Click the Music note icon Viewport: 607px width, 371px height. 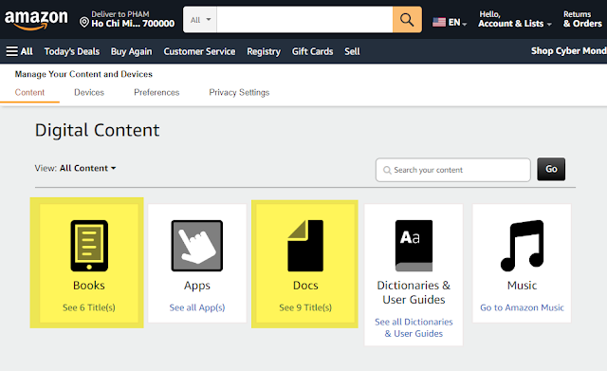tap(522, 246)
